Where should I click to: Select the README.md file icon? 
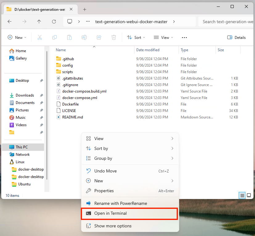tap(58, 117)
